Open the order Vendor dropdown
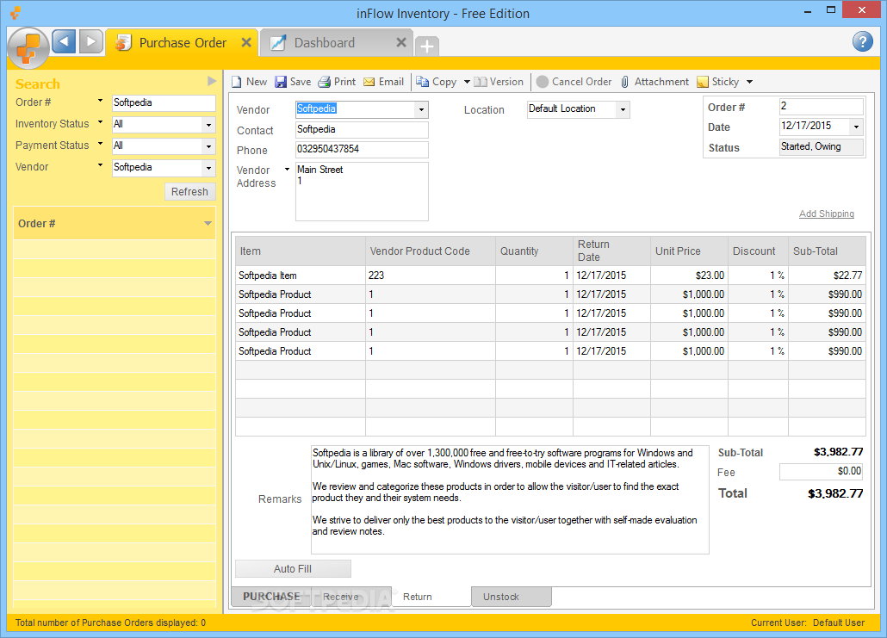The width and height of the screenshot is (887, 638). pos(421,109)
